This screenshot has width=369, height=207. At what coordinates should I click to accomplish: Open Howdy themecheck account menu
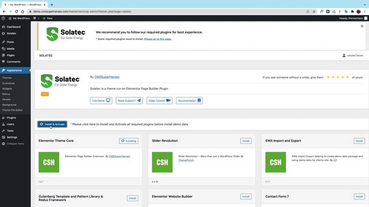(x=353, y=18)
